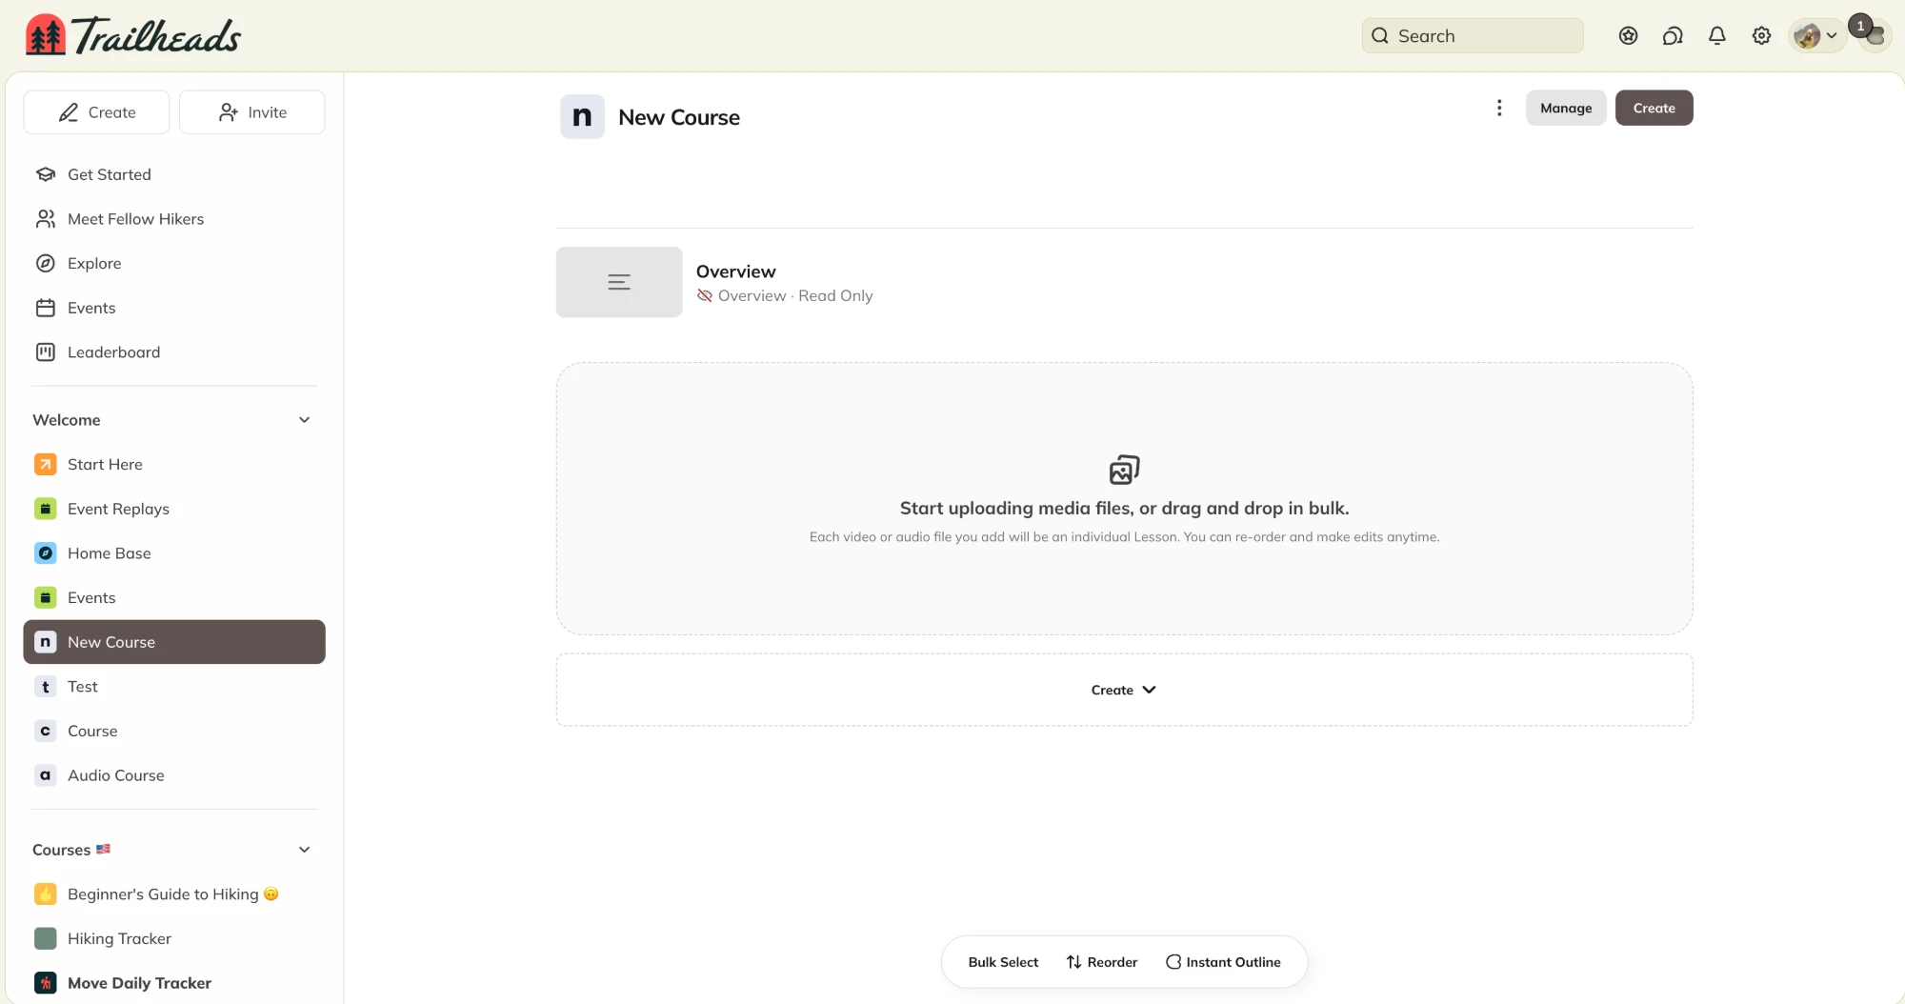The width and height of the screenshot is (1905, 1004).
Task: Open Audio Course space
Action: 174,775
